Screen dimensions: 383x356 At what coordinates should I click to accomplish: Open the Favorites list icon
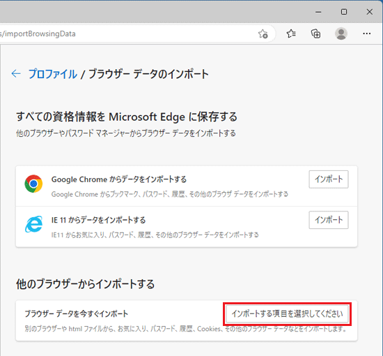point(291,34)
